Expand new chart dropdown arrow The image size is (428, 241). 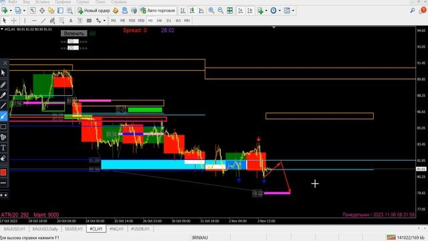(11, 11)
